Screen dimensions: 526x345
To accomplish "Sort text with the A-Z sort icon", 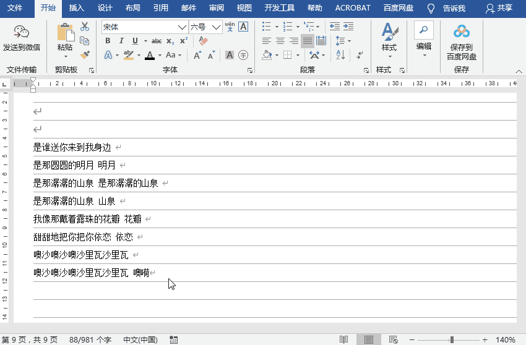I will point(340,54).
